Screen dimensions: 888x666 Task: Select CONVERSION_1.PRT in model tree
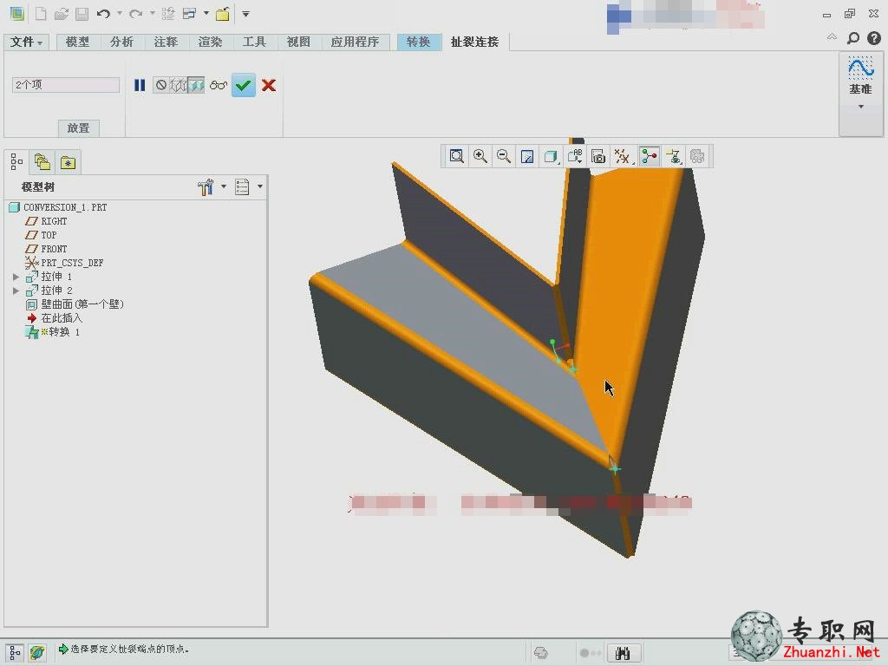pyautogui.click(x=58, y=207)
